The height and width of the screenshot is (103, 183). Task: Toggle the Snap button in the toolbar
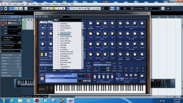118,8
